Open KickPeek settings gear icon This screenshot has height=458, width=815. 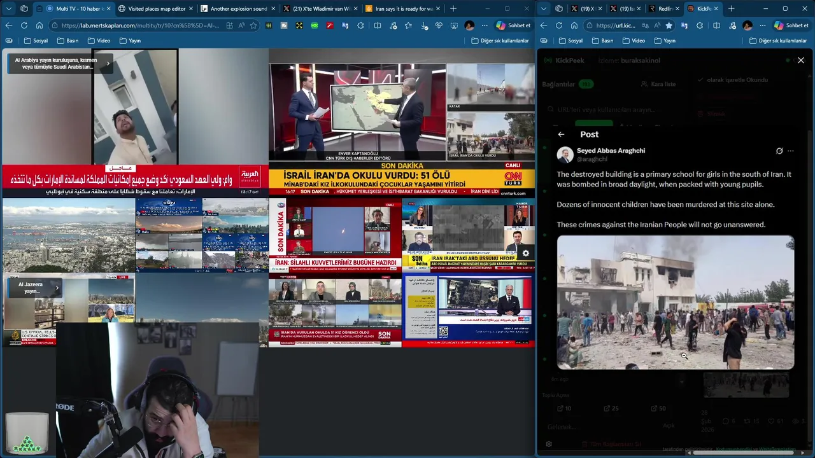[x=549, y=444]
